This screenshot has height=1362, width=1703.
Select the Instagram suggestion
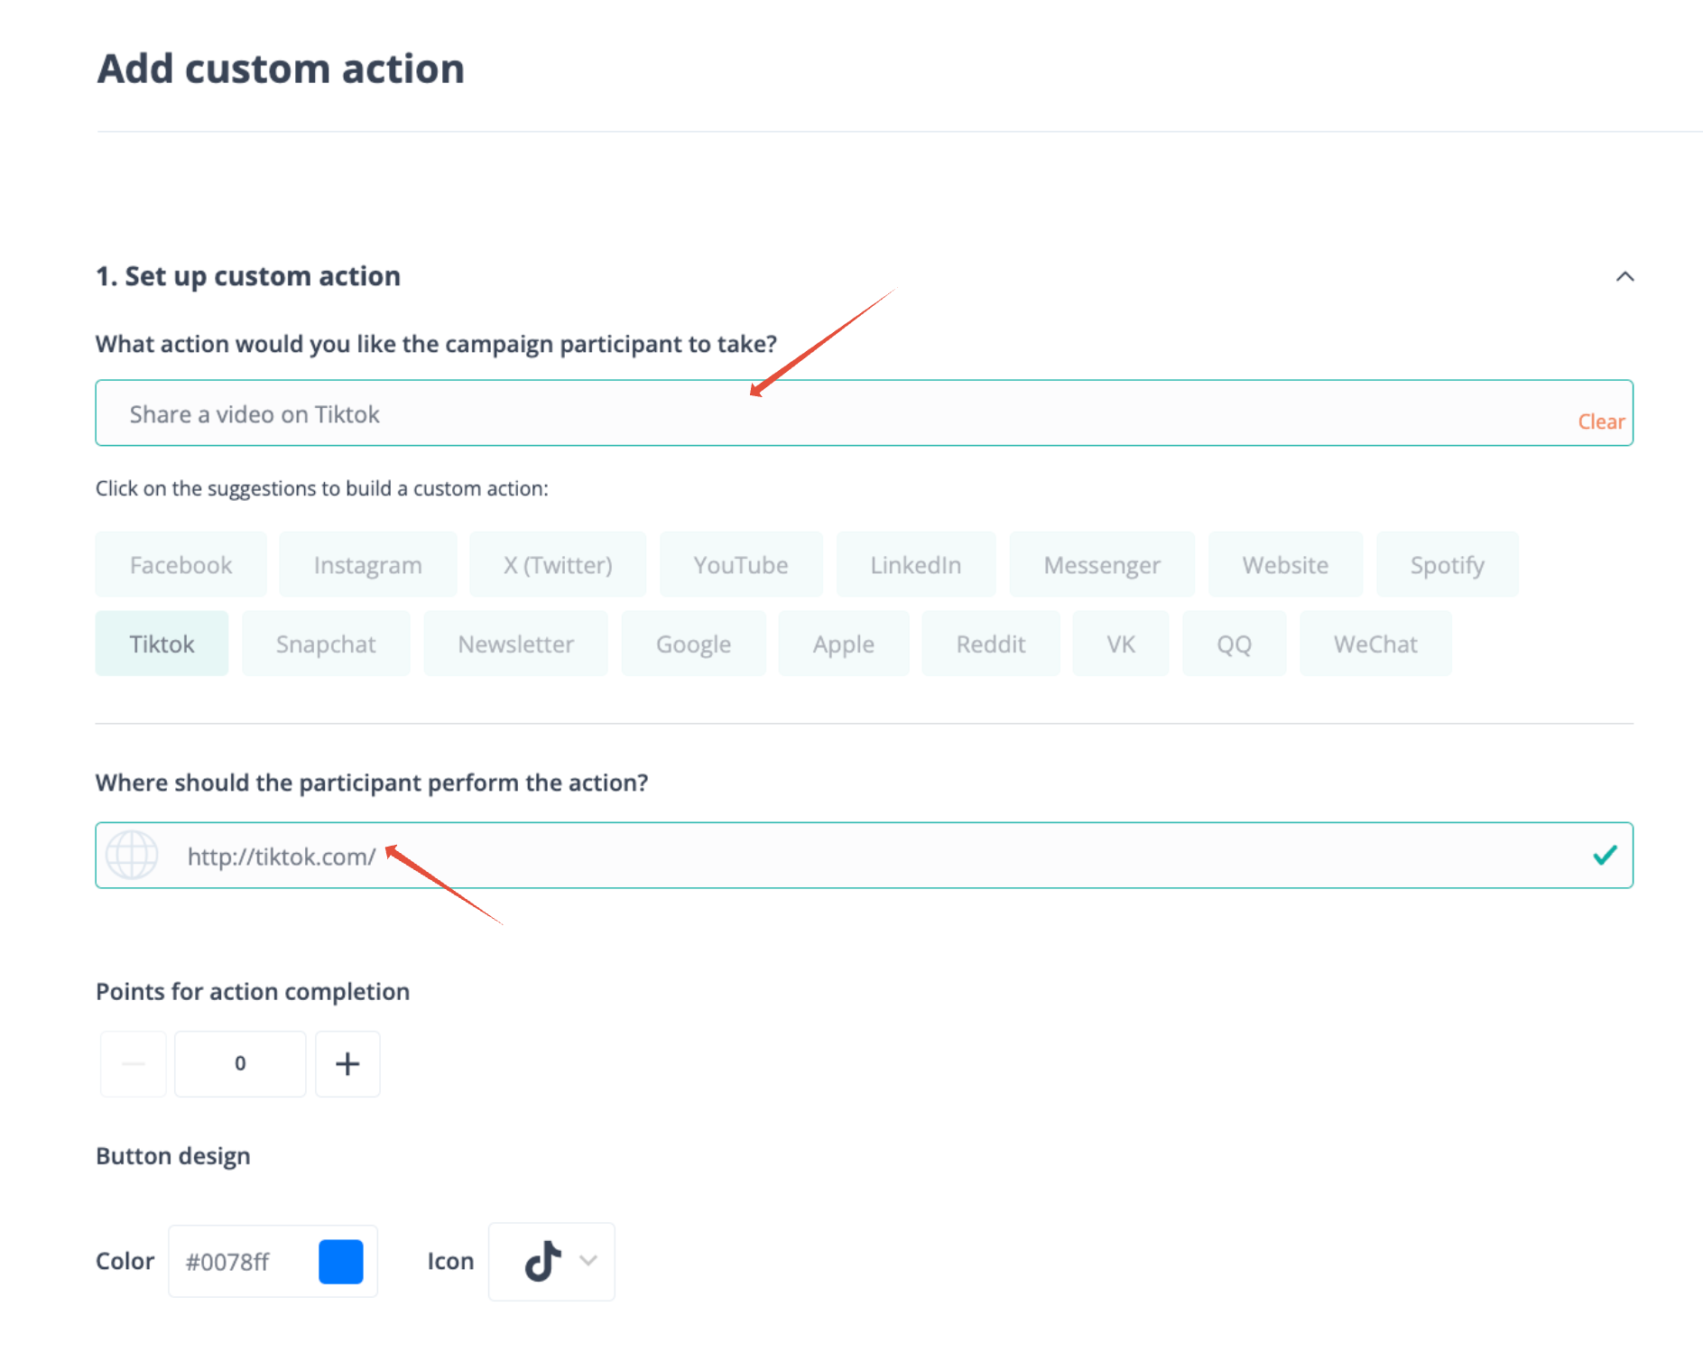[367, 565]
